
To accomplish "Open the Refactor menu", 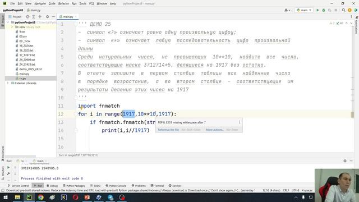I will [x=63, y=3].
